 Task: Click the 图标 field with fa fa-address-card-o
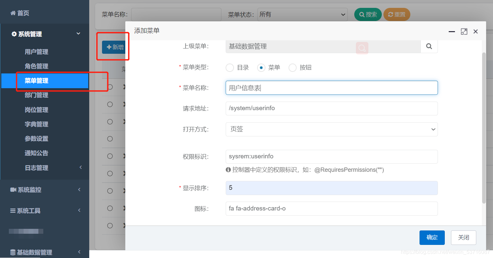coord(332,208)
